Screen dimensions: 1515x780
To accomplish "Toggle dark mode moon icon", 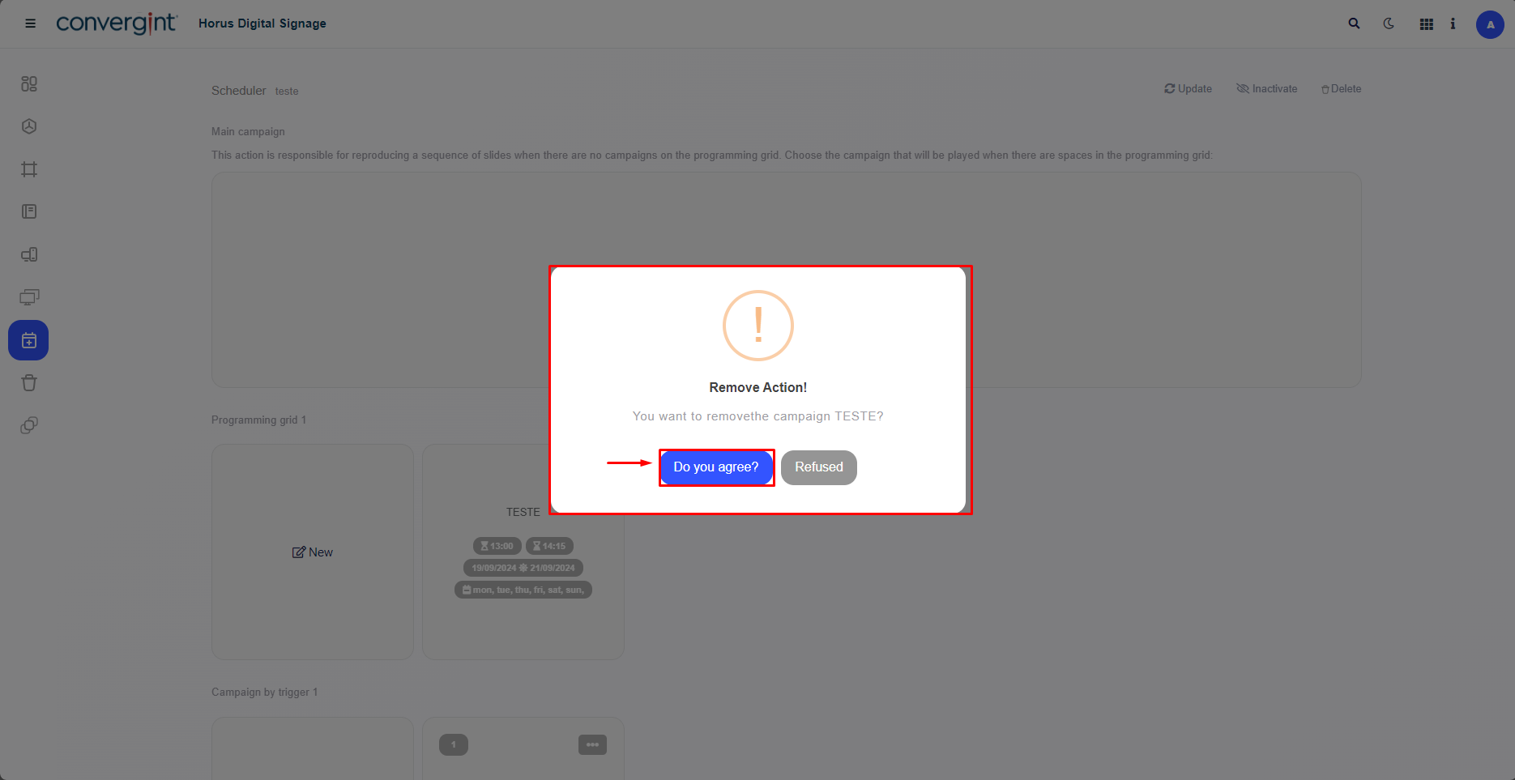I will pos(1389,23).
